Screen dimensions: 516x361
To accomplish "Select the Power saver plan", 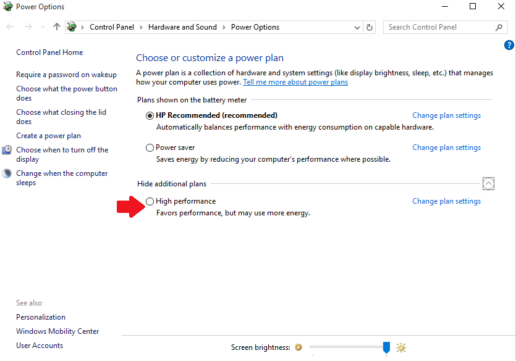I will pos(150,148).
